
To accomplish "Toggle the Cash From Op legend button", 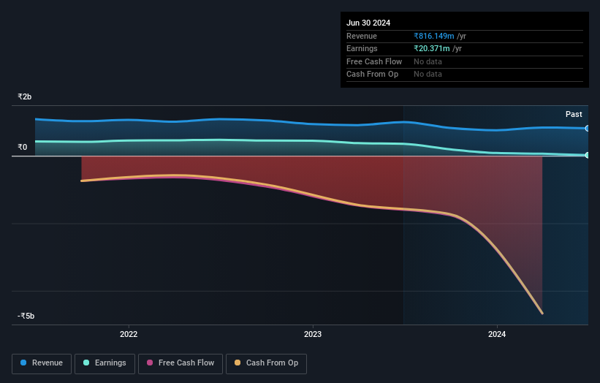I will (x=266, y=363).
